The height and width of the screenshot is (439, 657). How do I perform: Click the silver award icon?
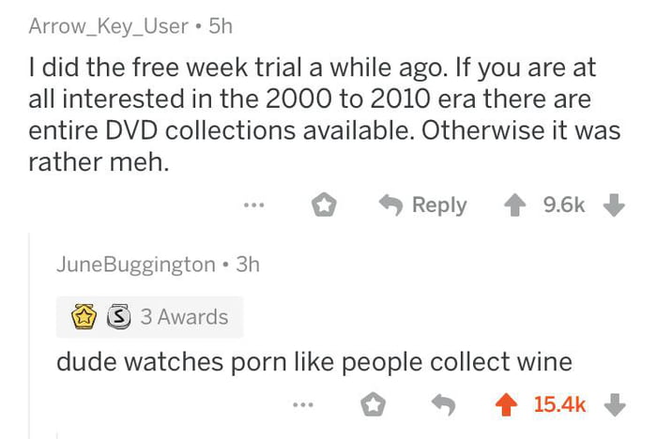click(x=118, y=317)
